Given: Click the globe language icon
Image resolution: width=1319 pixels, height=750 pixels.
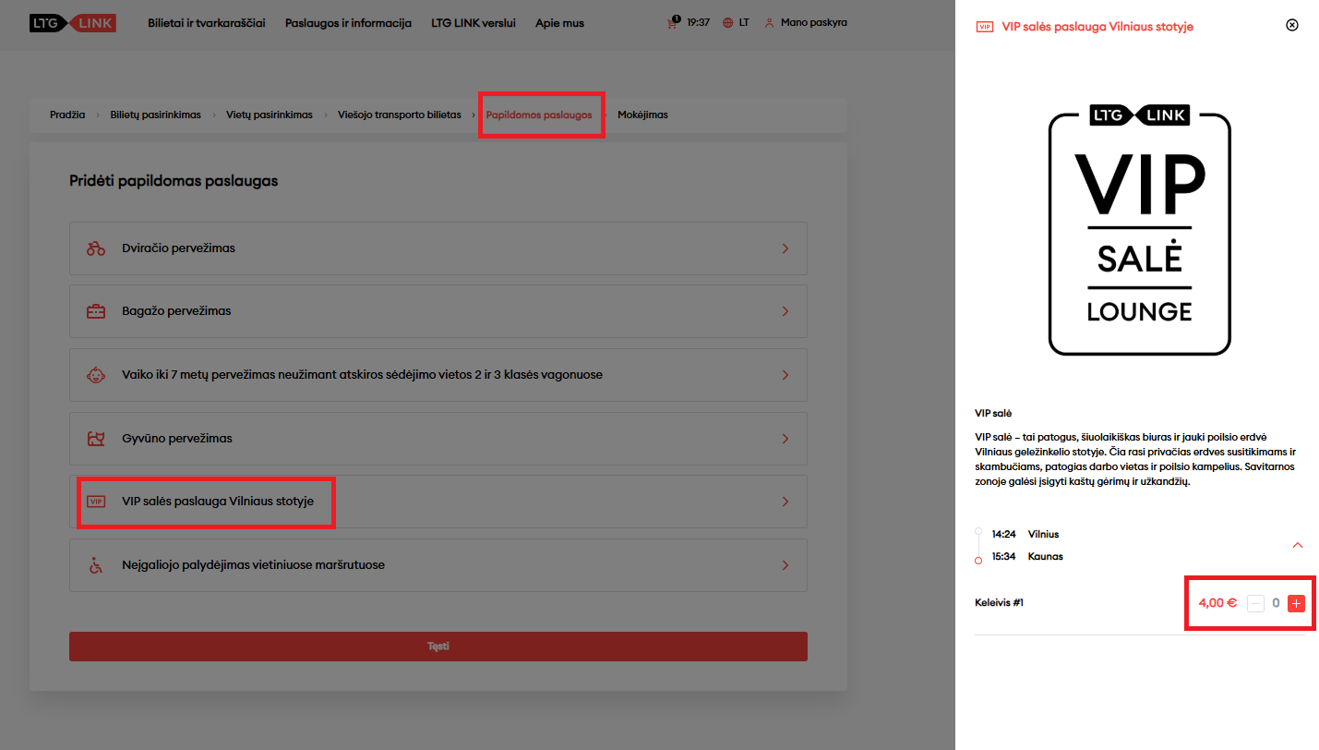Looking at the screenshot, I should [728, 23].
